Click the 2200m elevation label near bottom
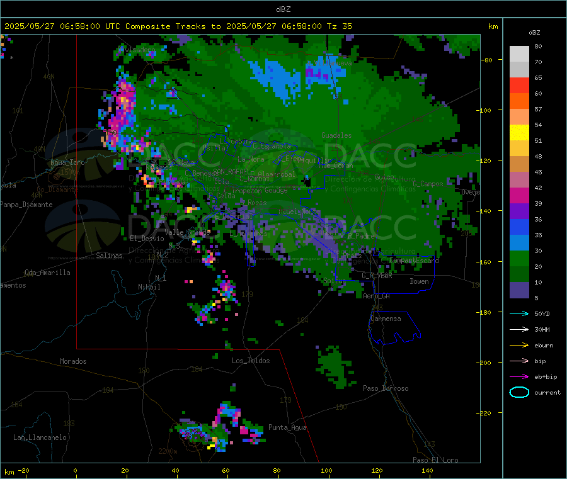Image resolution: width=567 pixels, height=479 pixels. 168,451
